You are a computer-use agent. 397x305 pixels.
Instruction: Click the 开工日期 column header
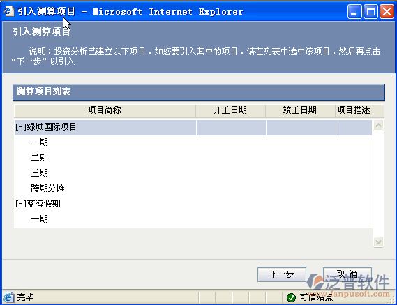click(230, 111)
